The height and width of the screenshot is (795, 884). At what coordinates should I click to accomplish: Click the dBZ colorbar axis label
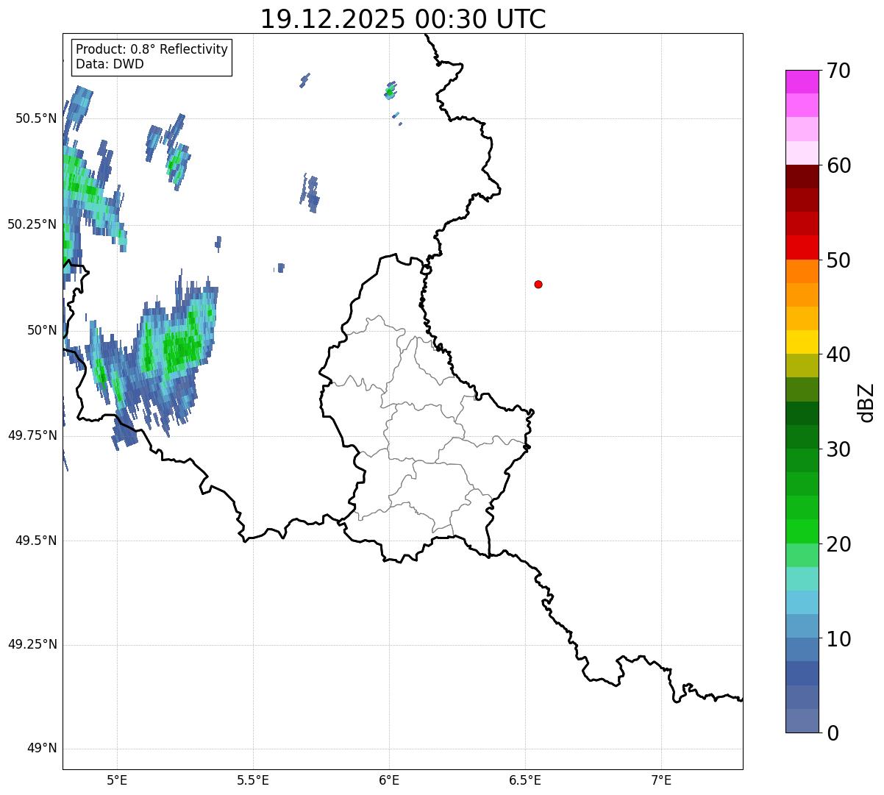coord(866,402)
